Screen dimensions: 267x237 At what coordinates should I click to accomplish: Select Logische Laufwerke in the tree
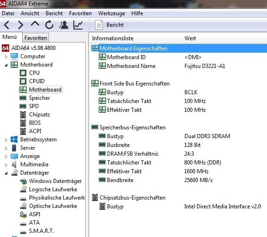pyautogui.click(x=53, y=189)
